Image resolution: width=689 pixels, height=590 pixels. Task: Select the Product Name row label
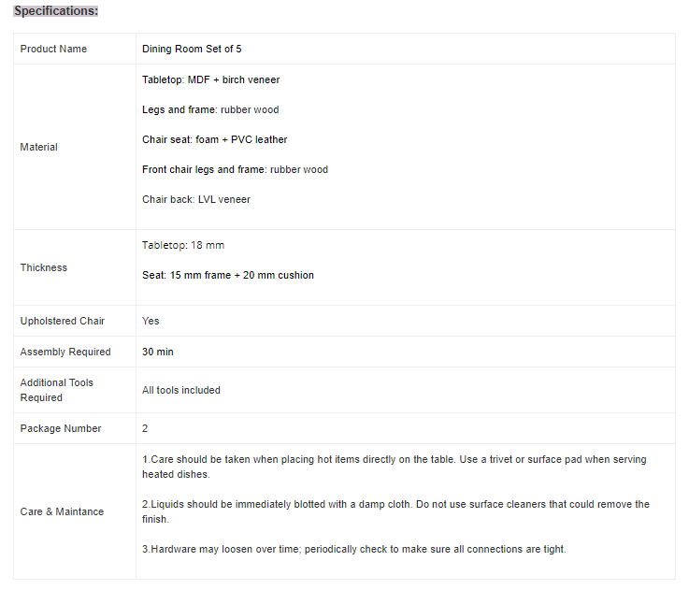coord(53,49)
